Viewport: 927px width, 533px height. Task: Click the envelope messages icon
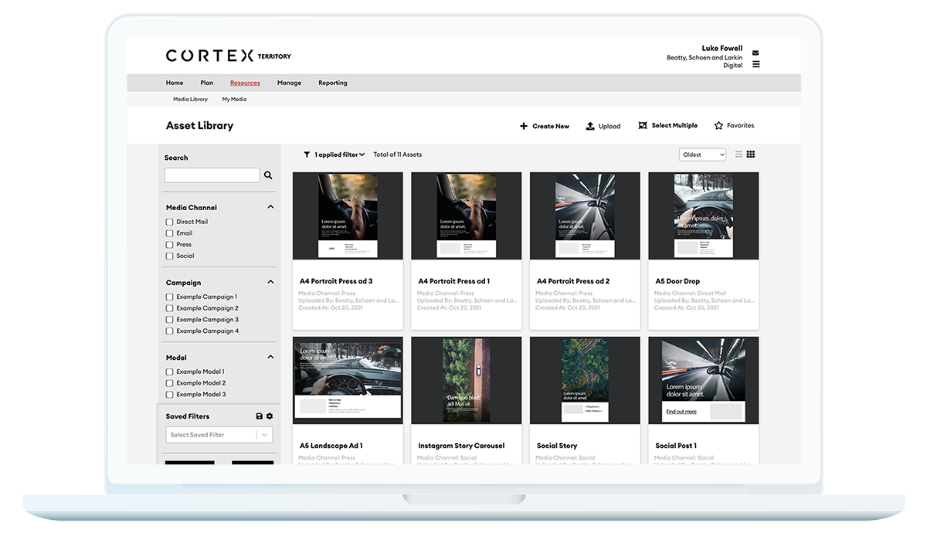[756, 53]
